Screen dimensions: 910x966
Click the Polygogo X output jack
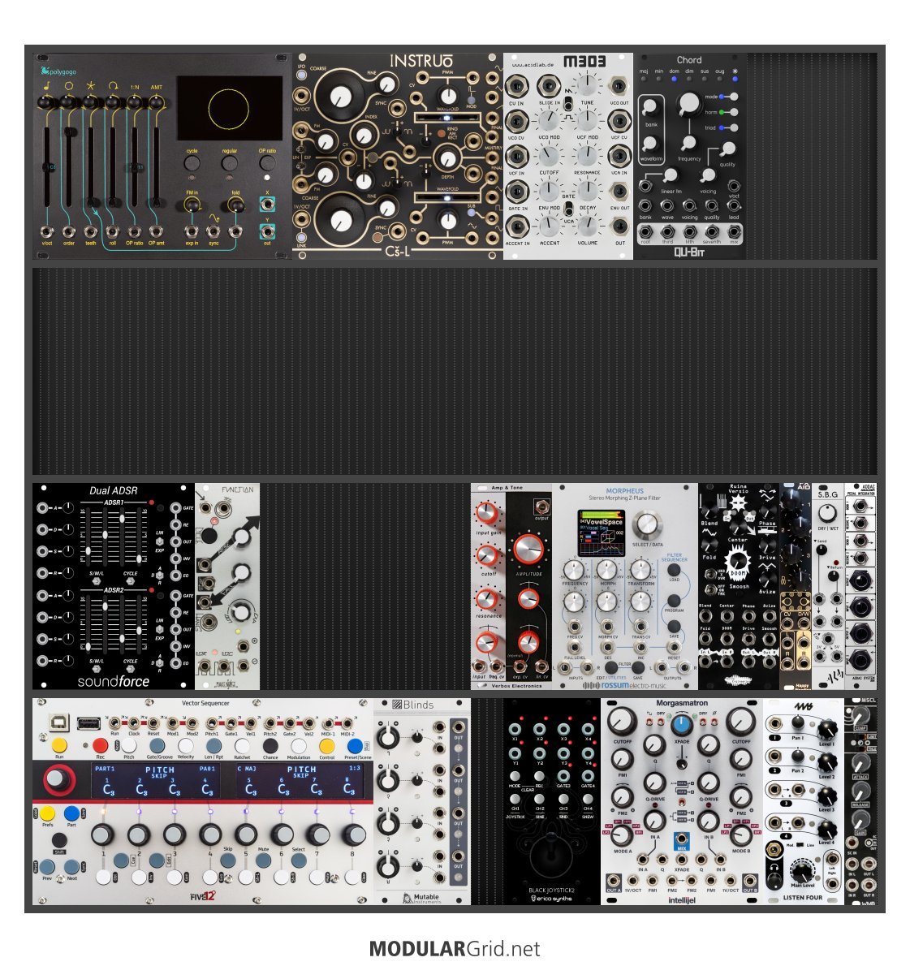(x=267, y=204)
